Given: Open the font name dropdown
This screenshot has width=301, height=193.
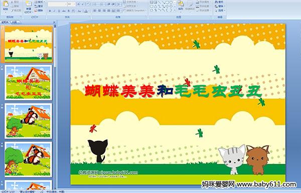Looking at the screenshot, I should 57,4.
